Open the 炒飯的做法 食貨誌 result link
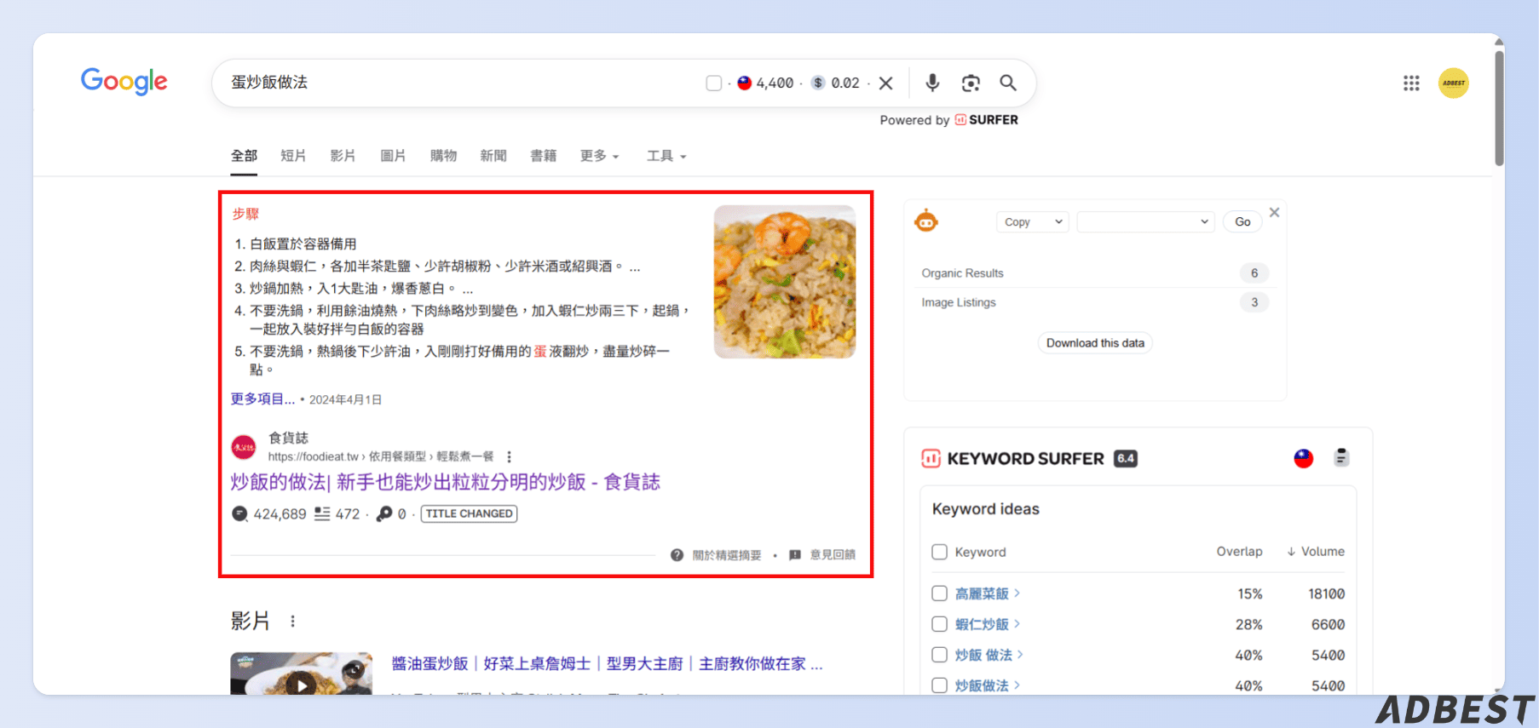Screen dimensions: 1539x728 (x=445, y=482)
